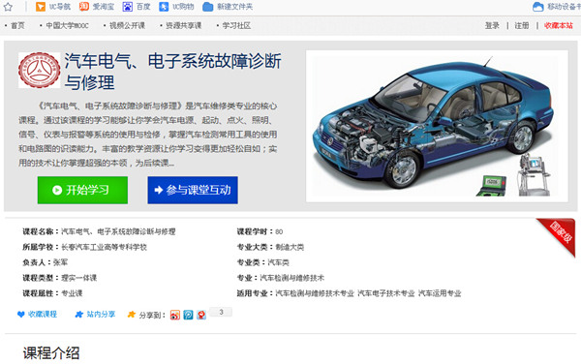The image size is (581, 364).
Task: Click the blue 参与课堂互动 button
Action: [193, 190]
